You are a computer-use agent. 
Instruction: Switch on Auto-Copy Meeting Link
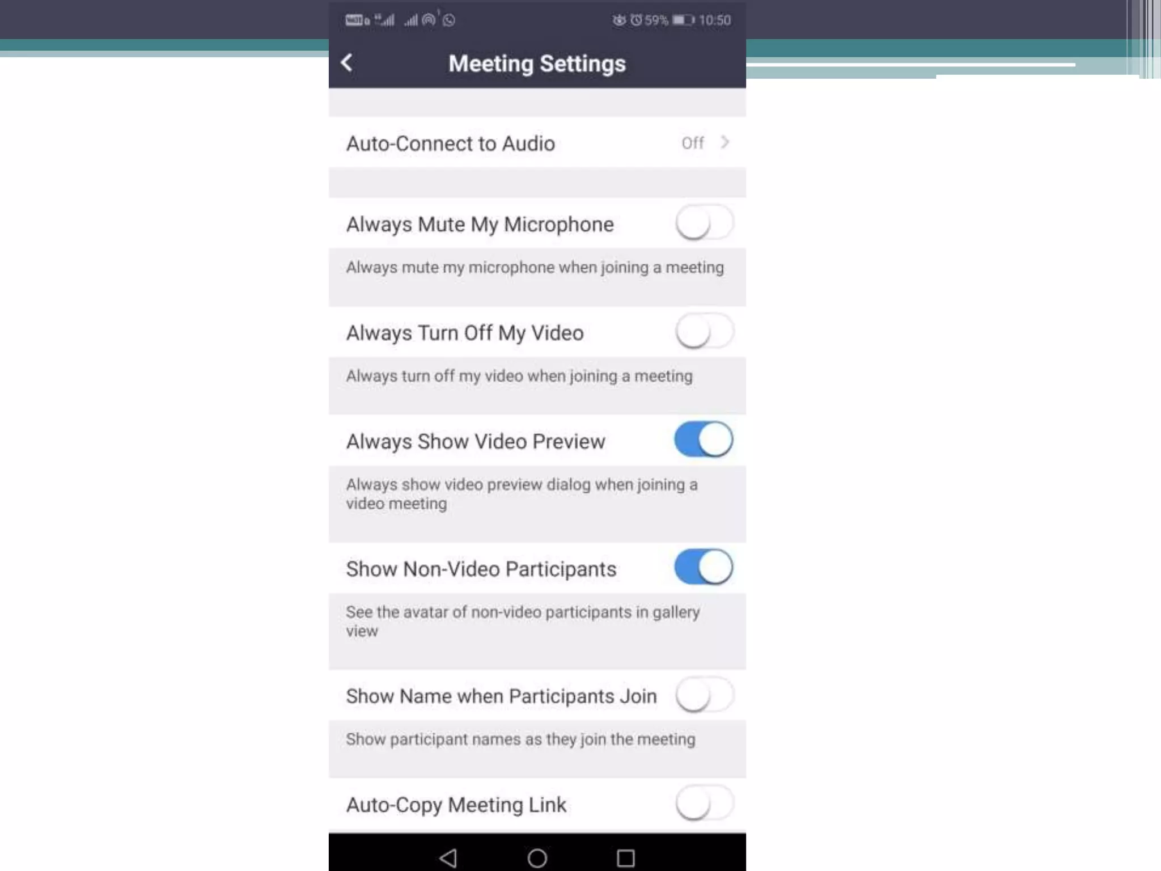click(704, 804)
